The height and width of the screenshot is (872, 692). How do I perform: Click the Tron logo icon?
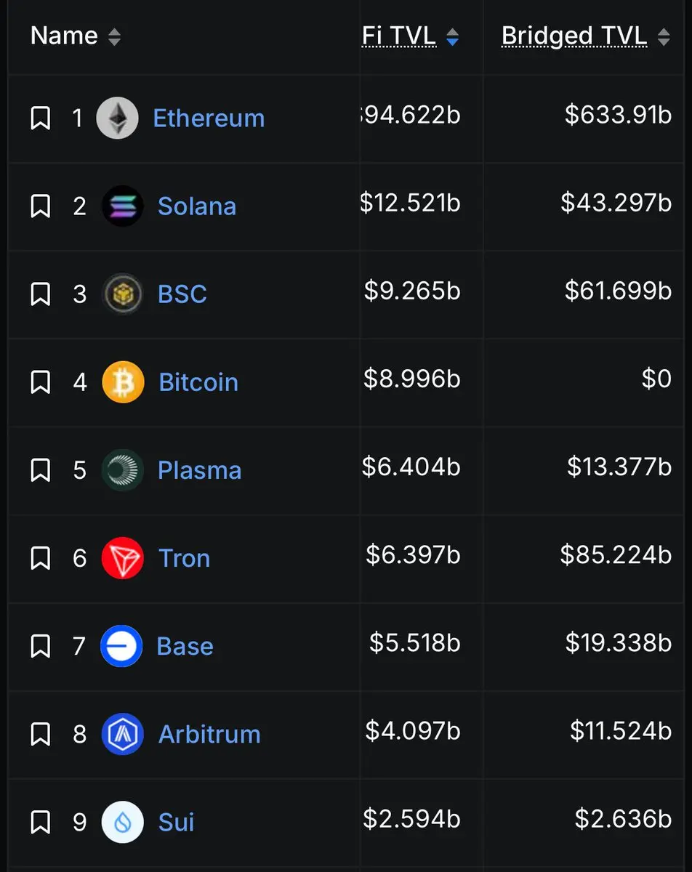(x=123, y=558)
